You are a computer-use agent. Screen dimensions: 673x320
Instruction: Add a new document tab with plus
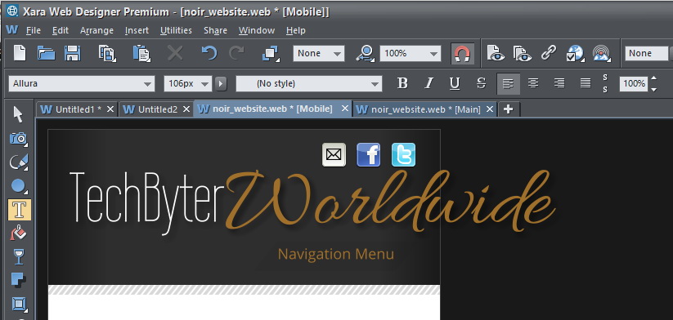click(x=508, y=109)
